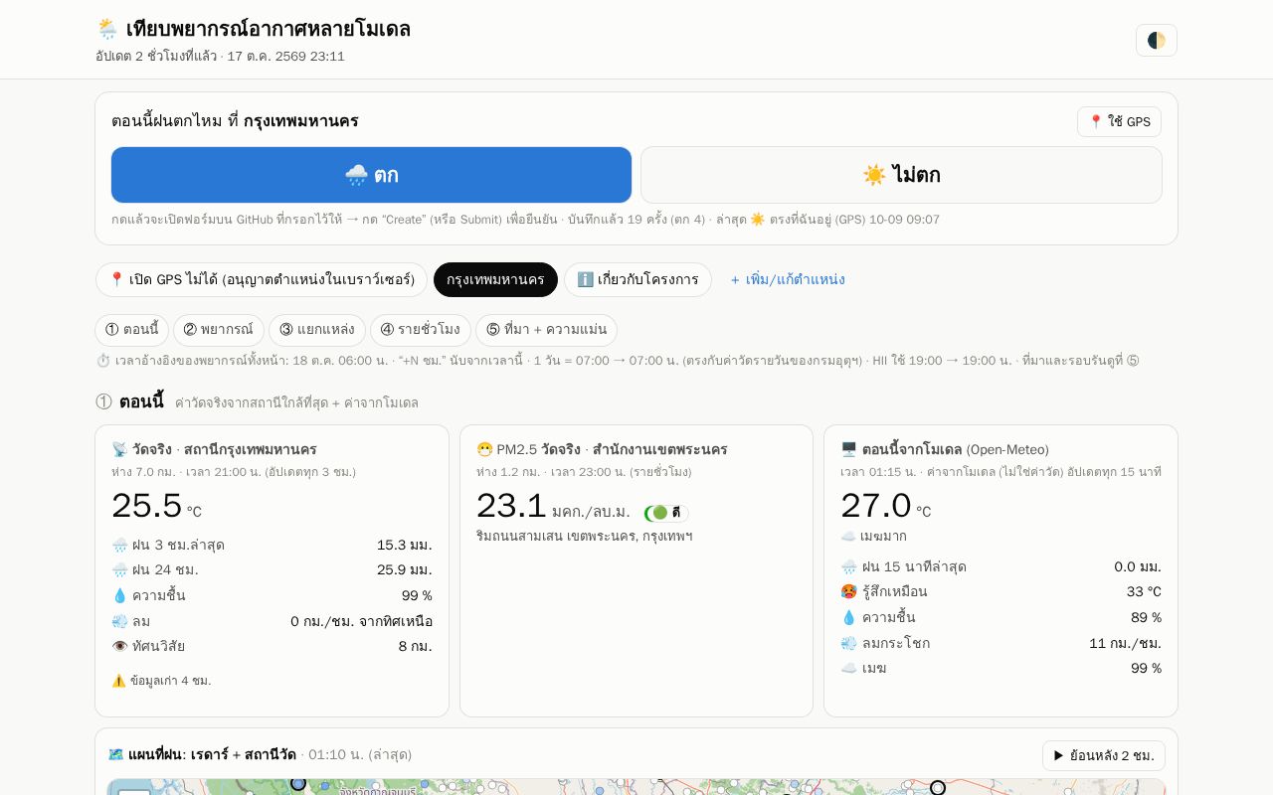The height and width of the screenshot is (795, 1273).
Task: Click the droplet icon beside the 89 % humidity row
Action: [x=848, y=617]
